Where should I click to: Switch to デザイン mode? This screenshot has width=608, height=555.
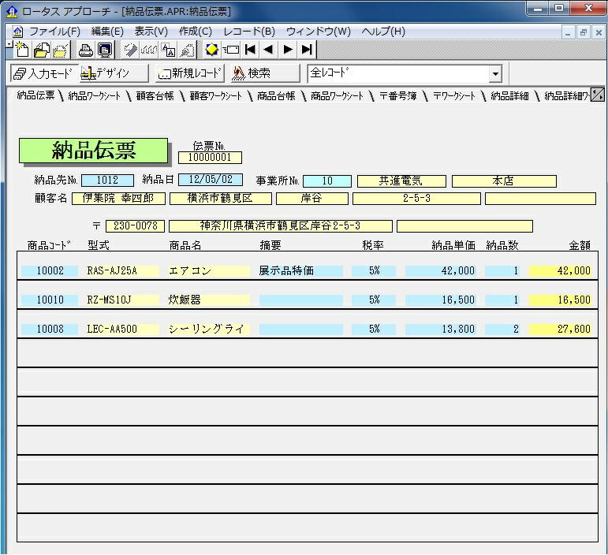(x=114, y=73)
